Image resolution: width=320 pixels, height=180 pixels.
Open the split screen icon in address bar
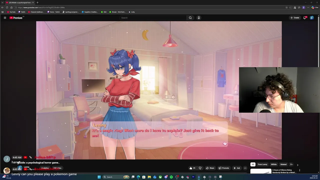point(286,7)
